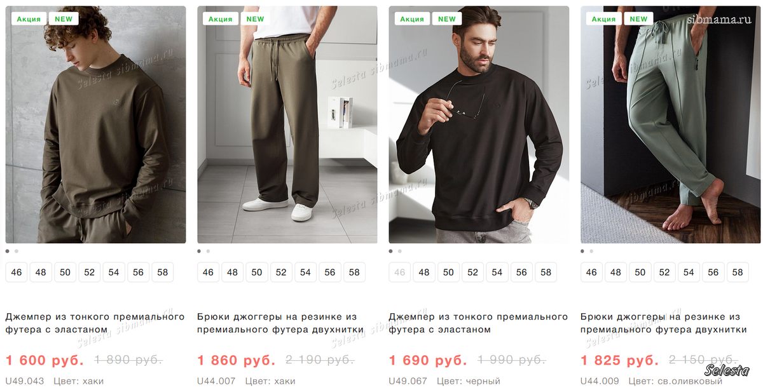Show second photo of olive joggers via dot
This screenshot has width=763, height=390.
tap(591, 251)
